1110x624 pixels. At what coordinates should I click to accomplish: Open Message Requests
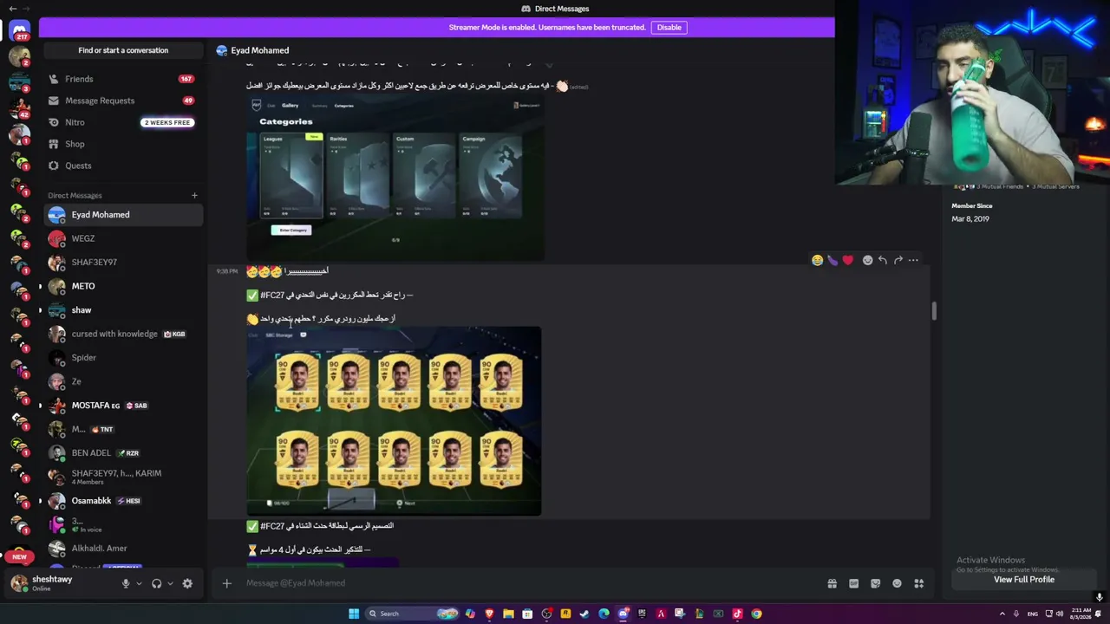pos(123,101)
